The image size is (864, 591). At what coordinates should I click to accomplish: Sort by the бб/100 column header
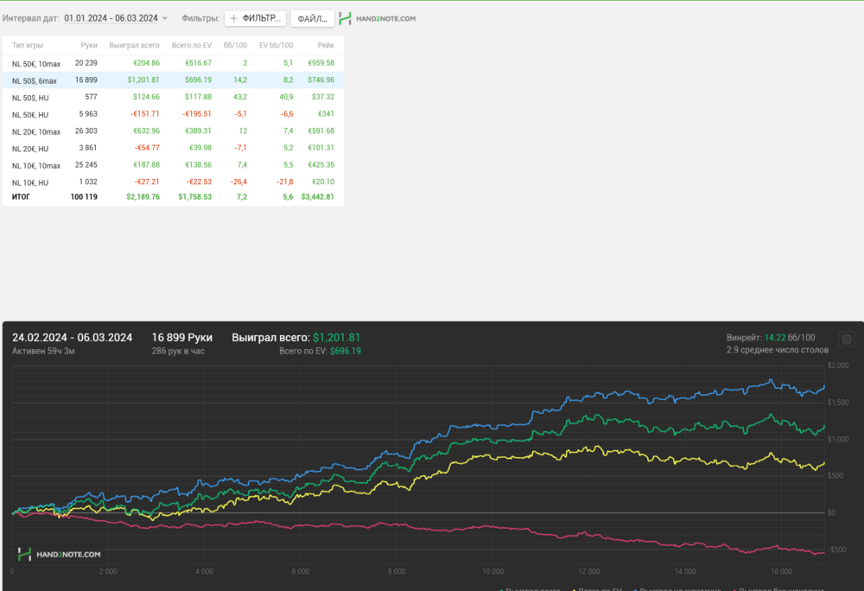coord(235,45)
